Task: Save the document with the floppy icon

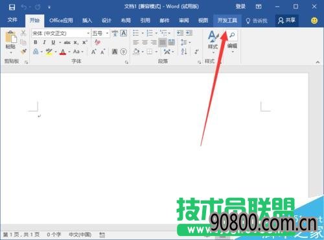Action: point(12,7)
